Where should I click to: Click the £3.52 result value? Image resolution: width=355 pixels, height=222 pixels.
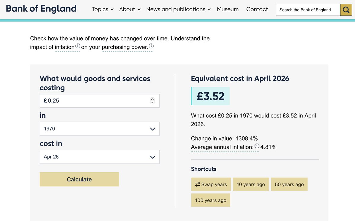click(x=211, y=96)
